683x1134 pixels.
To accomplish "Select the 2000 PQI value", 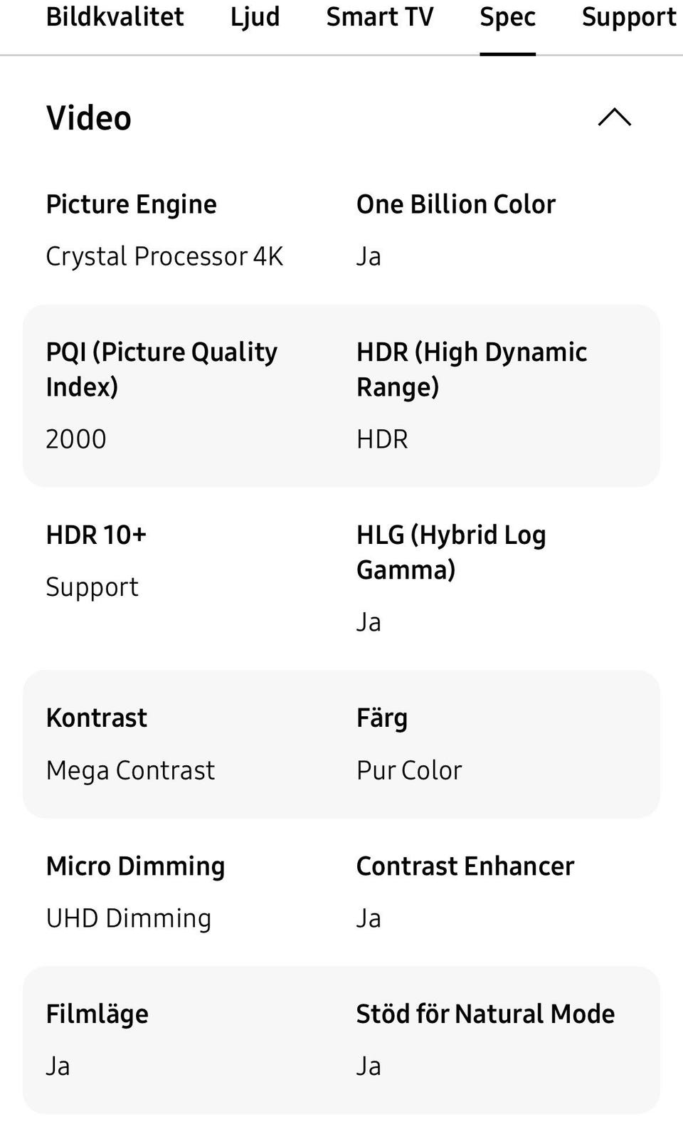I will [x=76, y=439].
